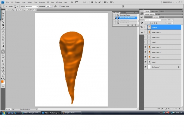Select the Pen tool
Viewport: 184px width, 134px height.
(3, 55)
